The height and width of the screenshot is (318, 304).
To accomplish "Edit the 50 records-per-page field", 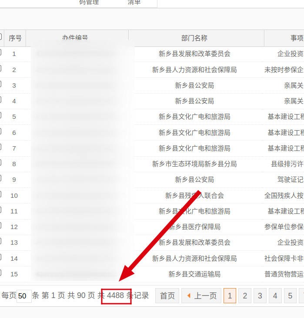I will (x=24, y=296).
